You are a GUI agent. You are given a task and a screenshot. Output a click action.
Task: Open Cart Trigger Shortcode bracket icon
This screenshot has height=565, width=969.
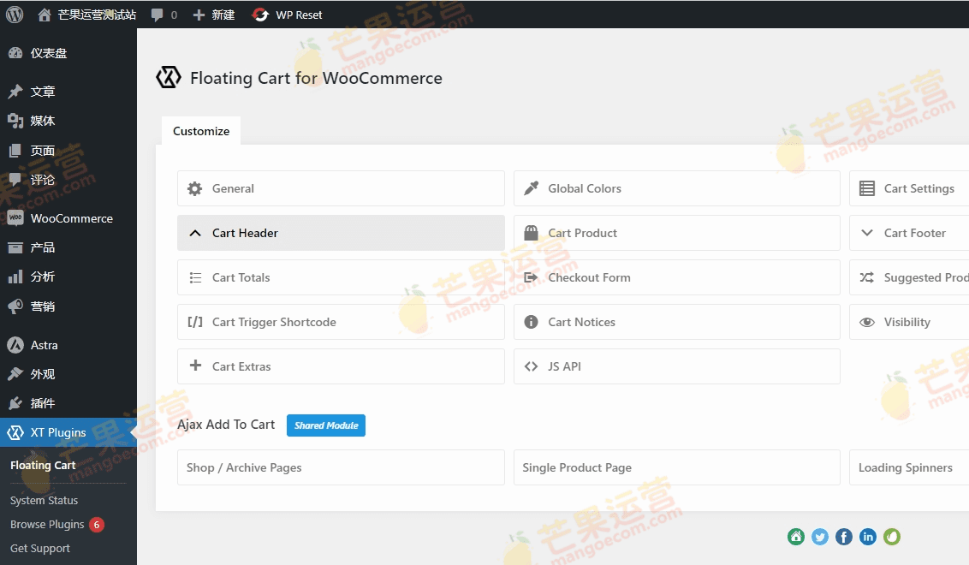point(194,322)
